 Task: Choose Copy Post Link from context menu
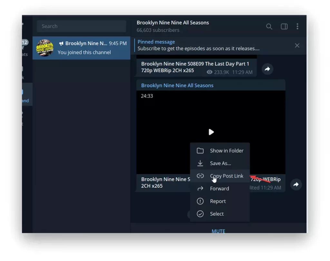[220, 176]
